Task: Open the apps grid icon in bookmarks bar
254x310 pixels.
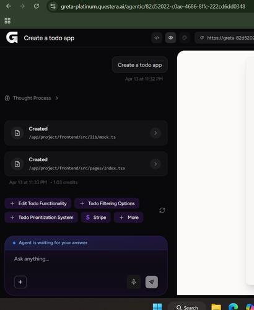Action: pyautogui.click(x=7, y=20)
